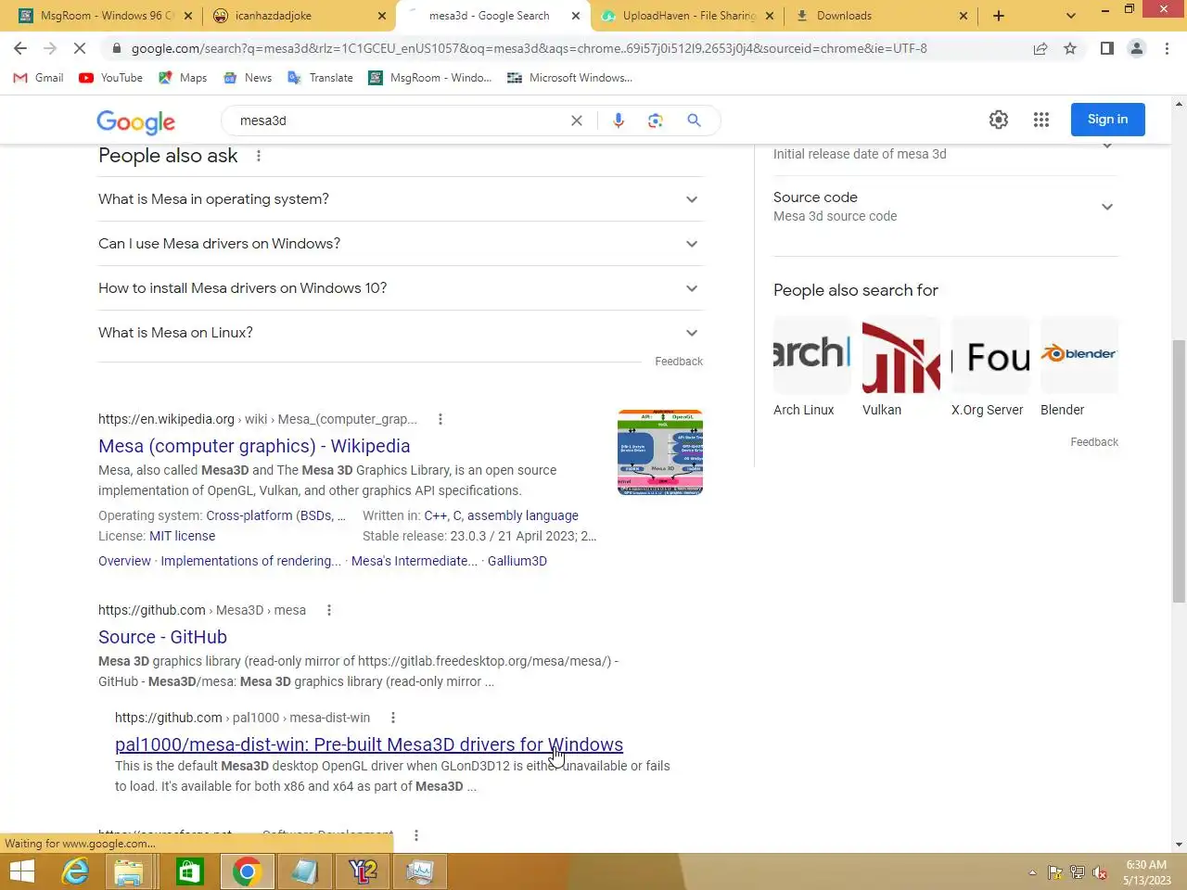This screenshot has width=1187, height=890.
Task: Open the Gallium3D sitelink
Action: coord(517,561)
